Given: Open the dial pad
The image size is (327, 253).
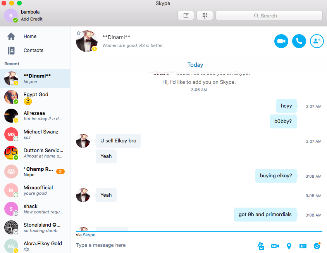Looking at the screenshot, I should [205, 16].
